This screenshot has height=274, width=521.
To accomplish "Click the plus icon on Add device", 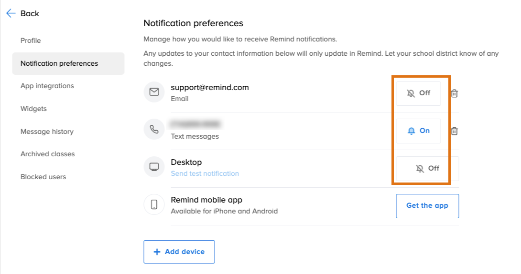I will (157, 252).
